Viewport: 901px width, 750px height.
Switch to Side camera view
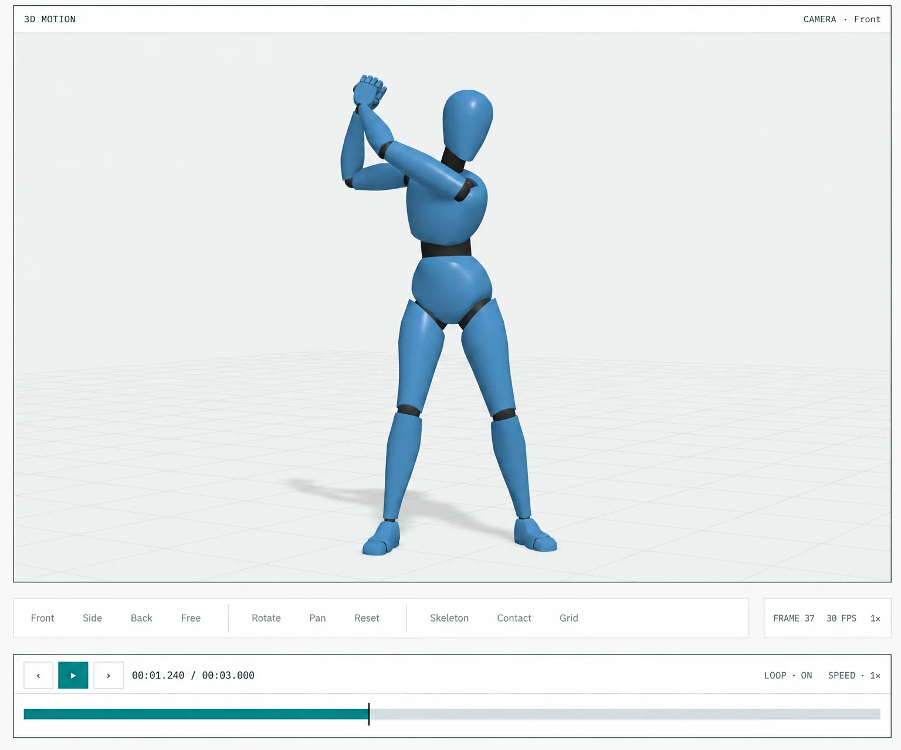tap(92, 618)
